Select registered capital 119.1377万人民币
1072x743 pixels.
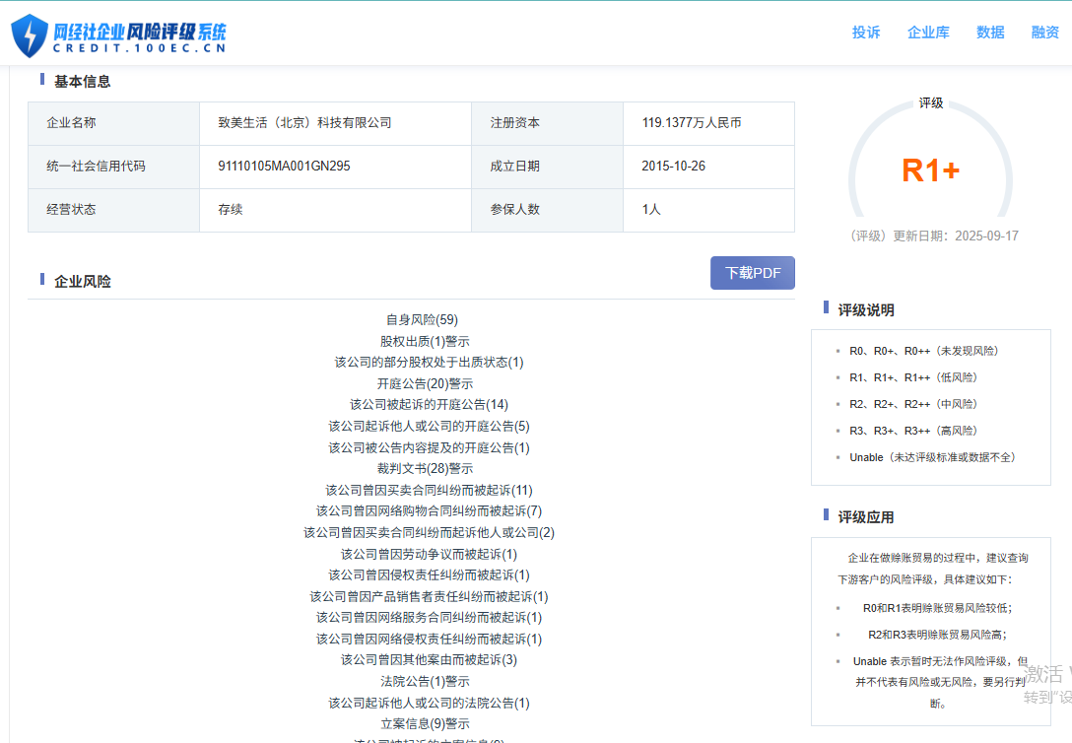pos(692,123)
